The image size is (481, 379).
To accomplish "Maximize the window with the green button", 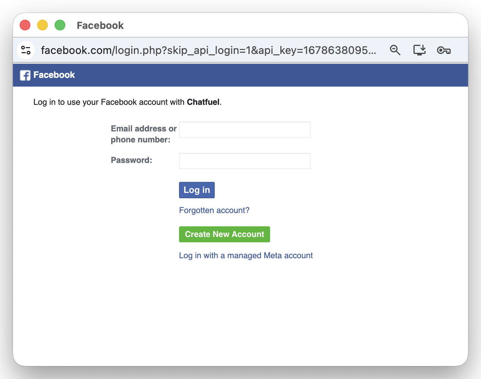I will [60, 25].
